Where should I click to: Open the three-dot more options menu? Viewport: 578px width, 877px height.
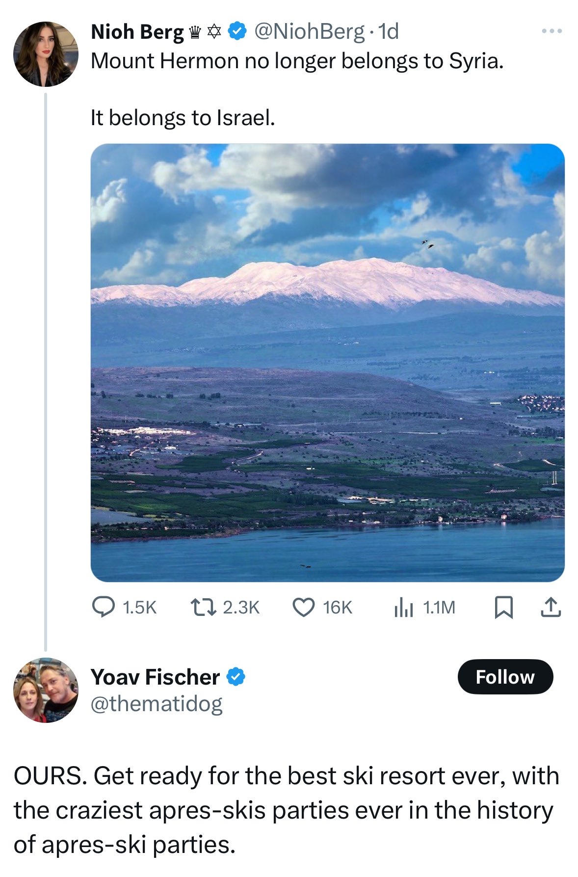[x=552, y=31]
